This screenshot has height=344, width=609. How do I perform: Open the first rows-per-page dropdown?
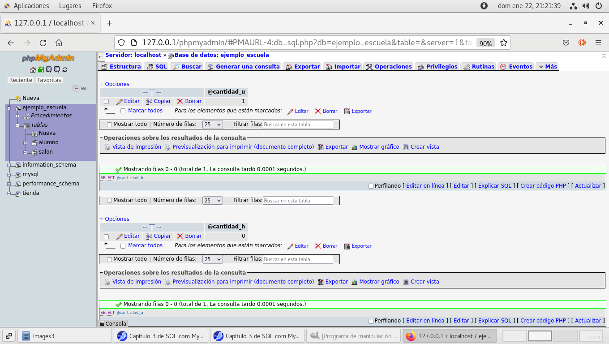212,125
